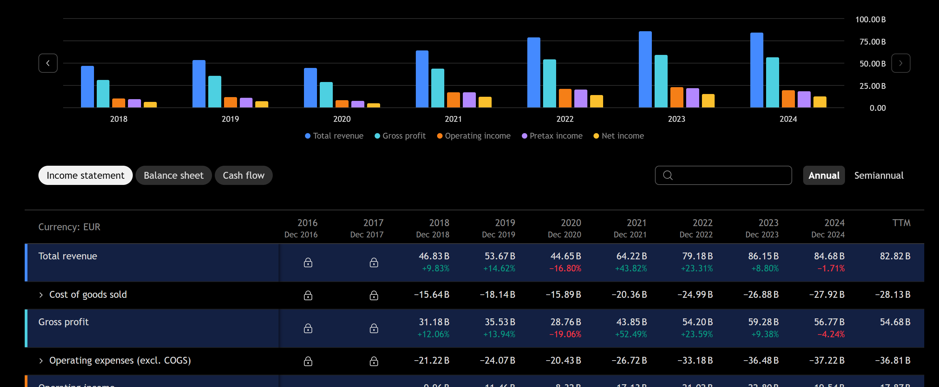Click the chart's next arrow button
Screen dimensions: 939x387
tap(900, 63)
